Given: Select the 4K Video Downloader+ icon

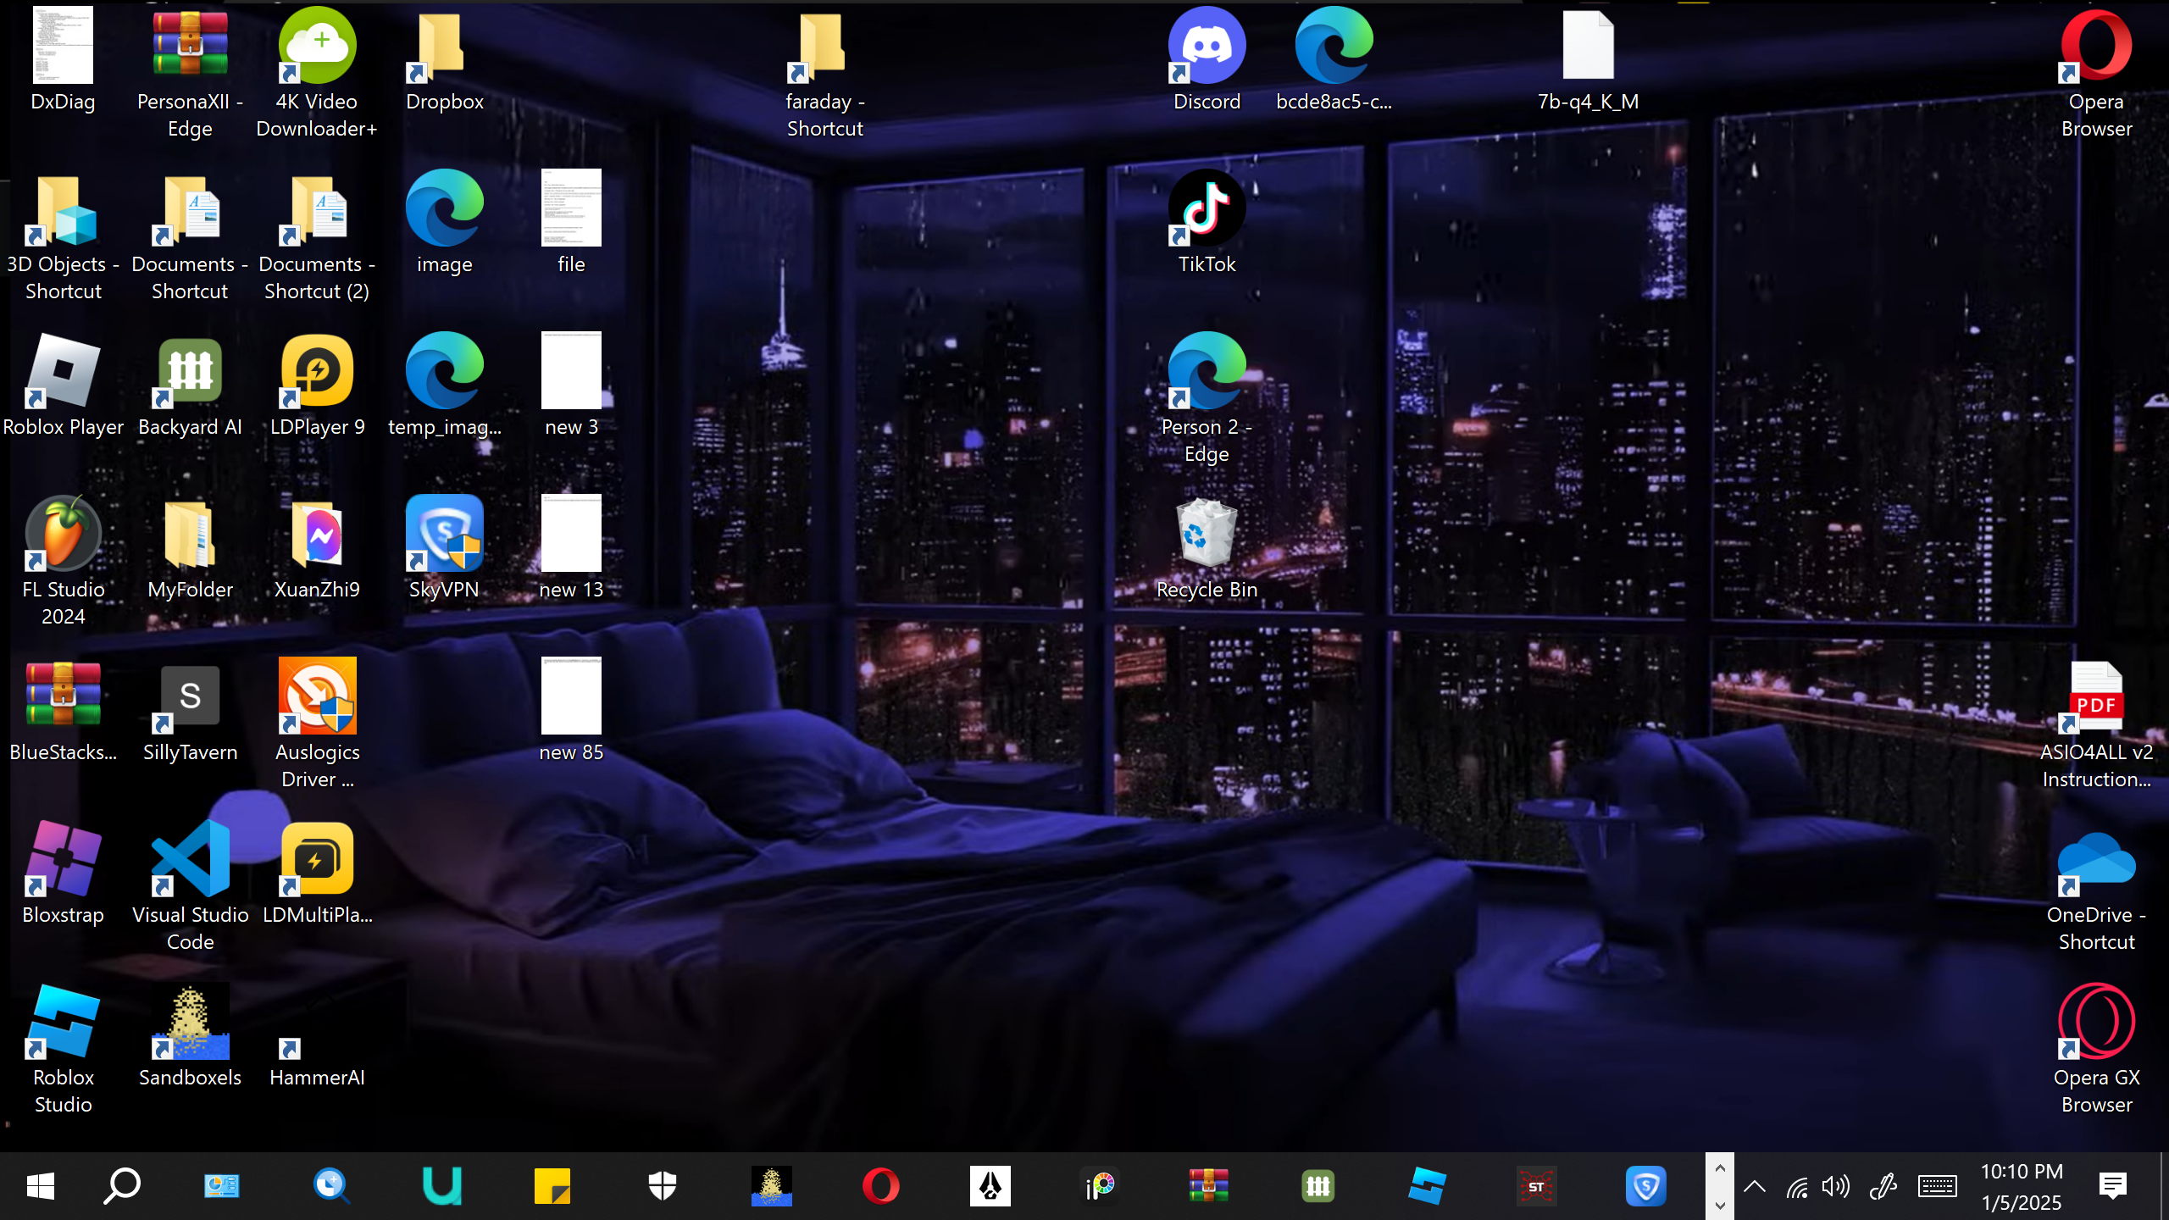Looking at the screenshot, I should 317,47.
